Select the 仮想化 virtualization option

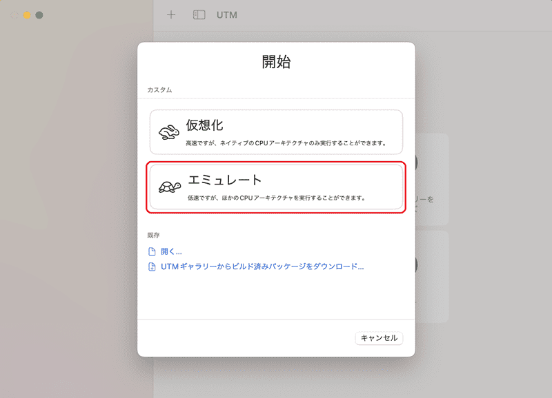click(276, 132)
